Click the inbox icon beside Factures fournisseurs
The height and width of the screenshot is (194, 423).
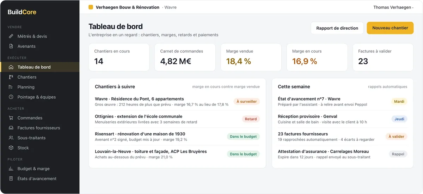[x=11, y=128]
